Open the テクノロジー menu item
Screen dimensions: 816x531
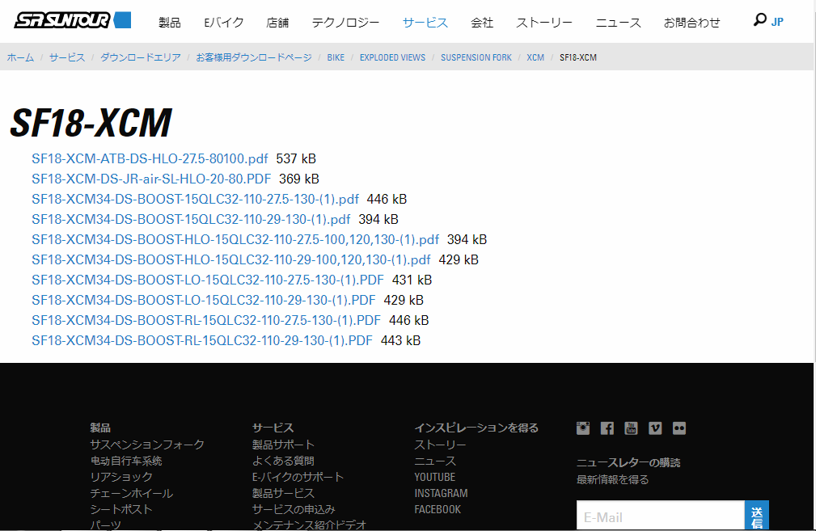pyautogui.click(x=345, y=23)
